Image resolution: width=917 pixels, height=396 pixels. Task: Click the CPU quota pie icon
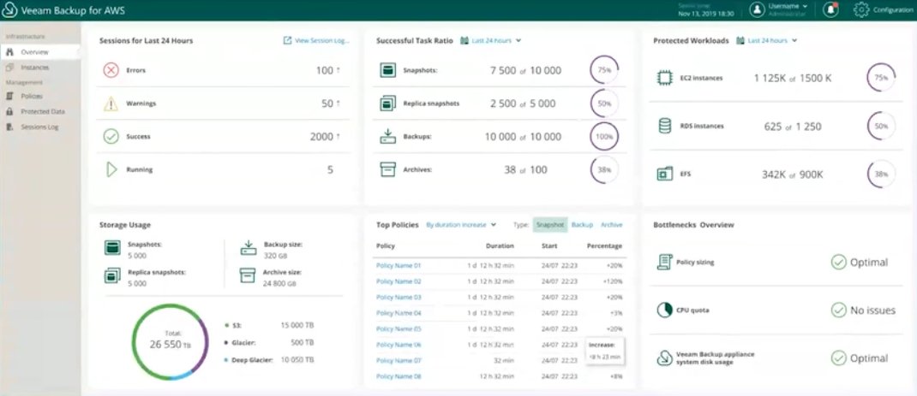pyautogui.click(x=664, y=310)
